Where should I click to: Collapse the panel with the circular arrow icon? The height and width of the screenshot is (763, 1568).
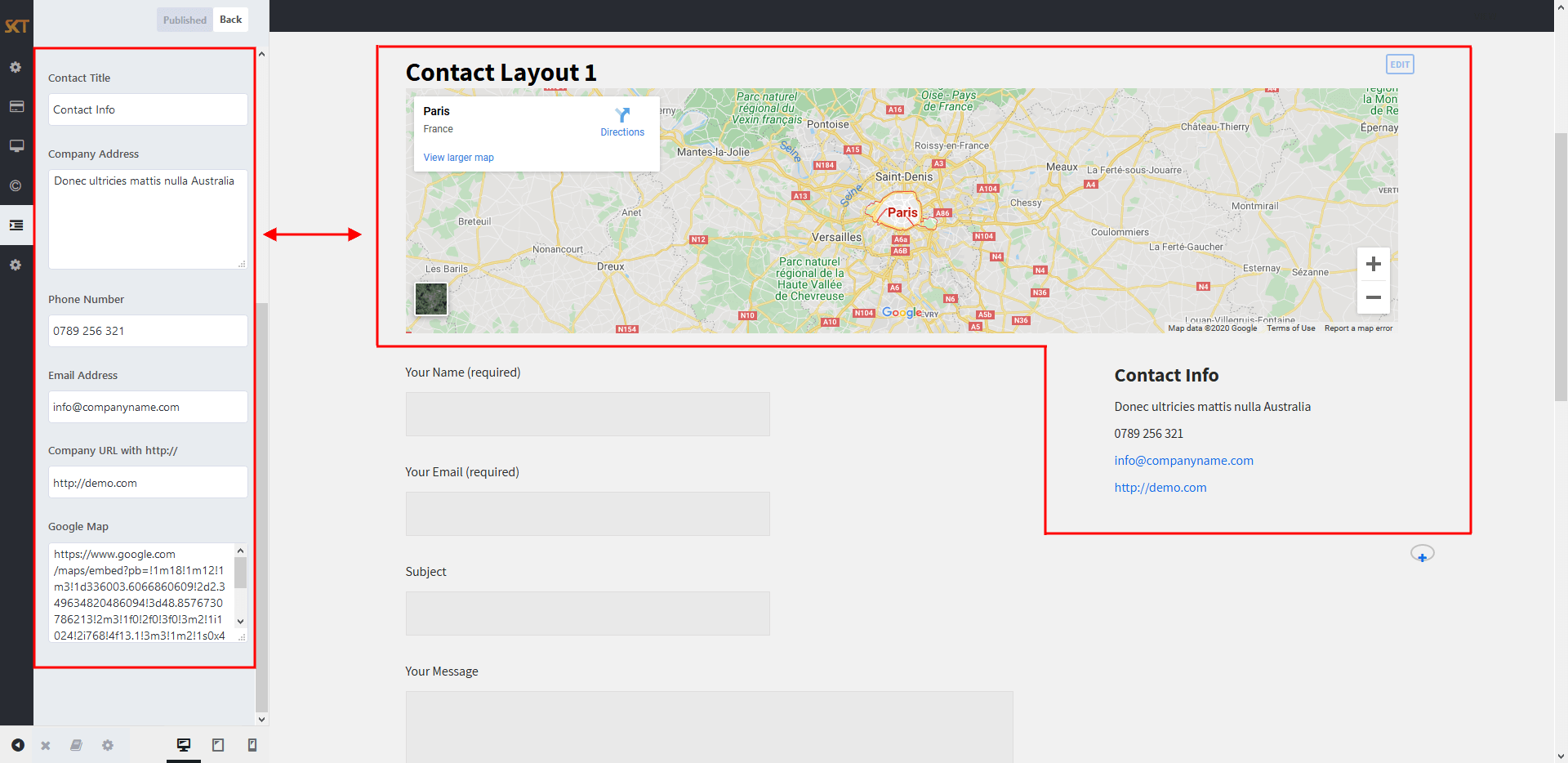[x=17, y=745]
